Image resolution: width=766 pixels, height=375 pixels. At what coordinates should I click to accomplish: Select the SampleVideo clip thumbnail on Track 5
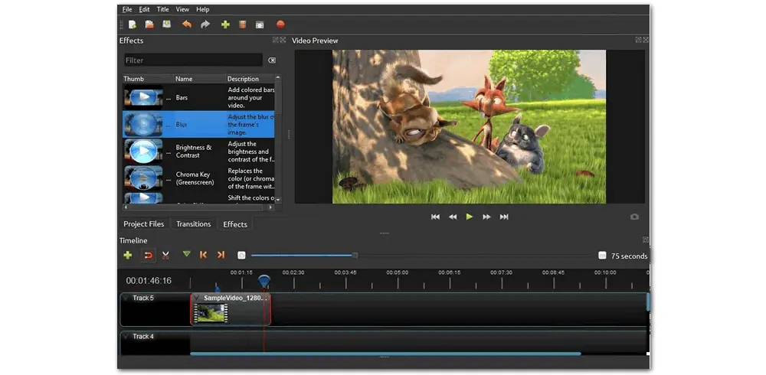pos(211,313)
